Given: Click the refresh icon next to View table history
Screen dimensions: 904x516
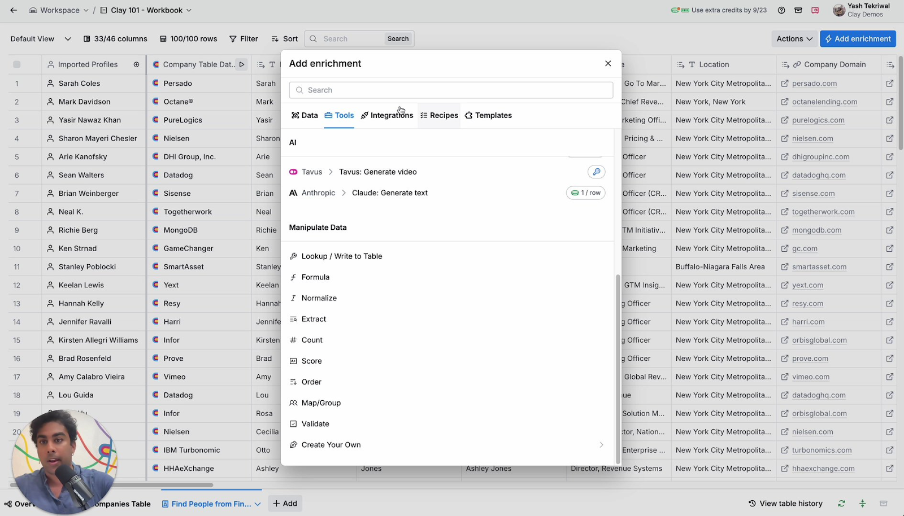Looking at the screenshot, I should (x=841, y=504).
